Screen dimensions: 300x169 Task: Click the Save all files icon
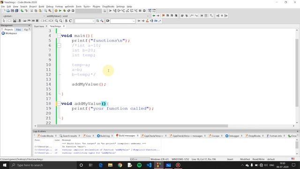click(x=16, y=11)
